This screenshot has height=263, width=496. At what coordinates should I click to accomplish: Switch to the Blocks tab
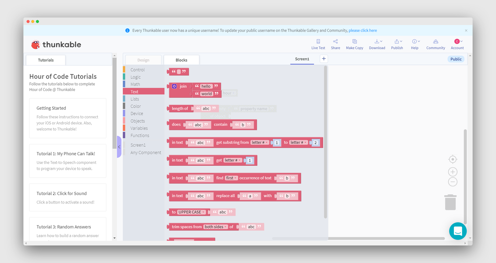tap(181, 60)
